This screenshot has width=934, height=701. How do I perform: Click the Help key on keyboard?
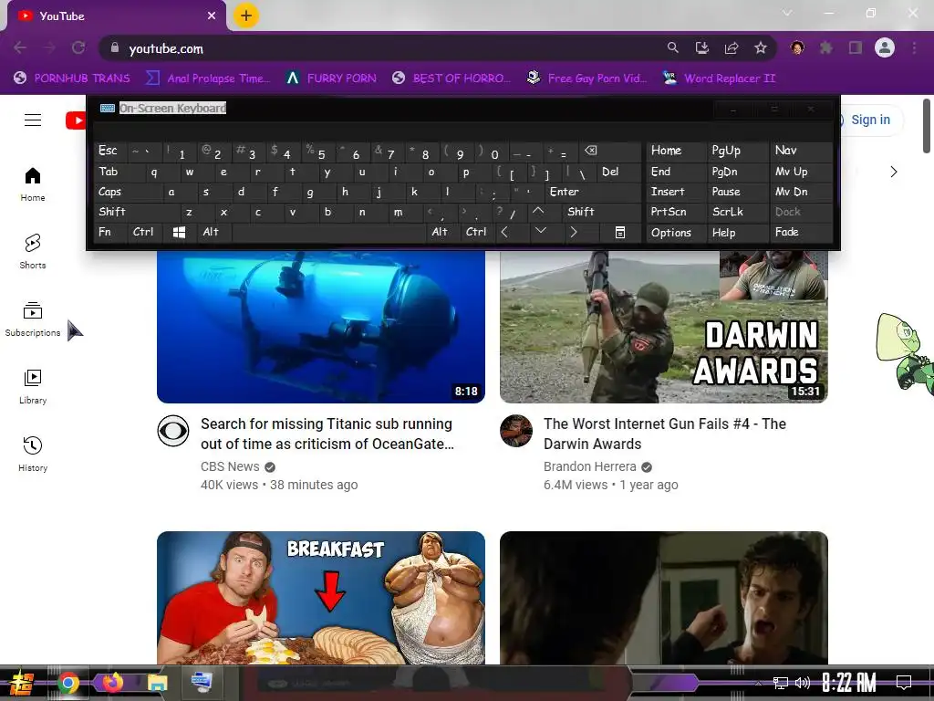tap(737, 233)
